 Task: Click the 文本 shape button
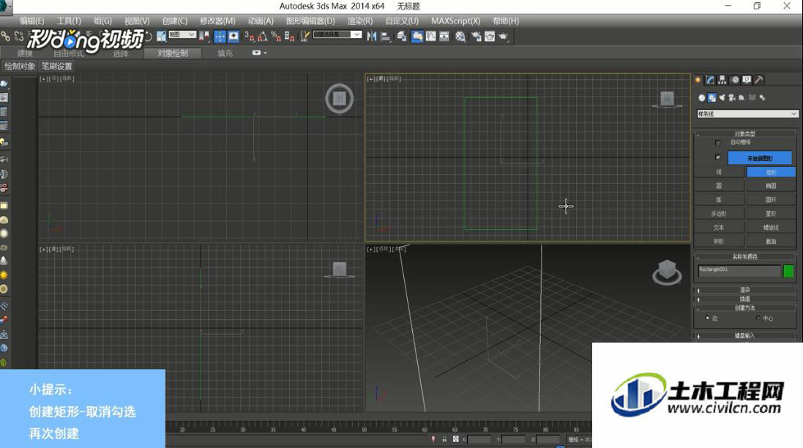719,228
